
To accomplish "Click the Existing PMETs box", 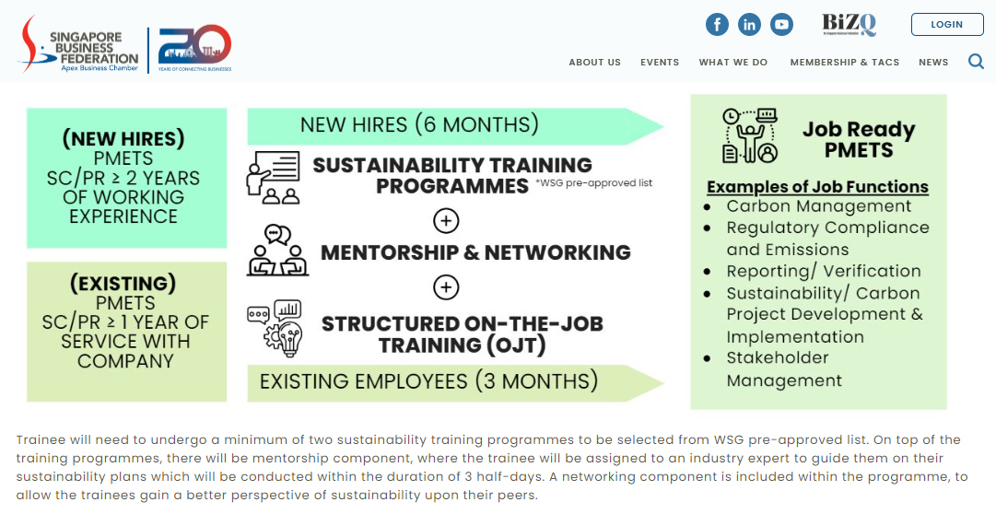I will [126, 332].
